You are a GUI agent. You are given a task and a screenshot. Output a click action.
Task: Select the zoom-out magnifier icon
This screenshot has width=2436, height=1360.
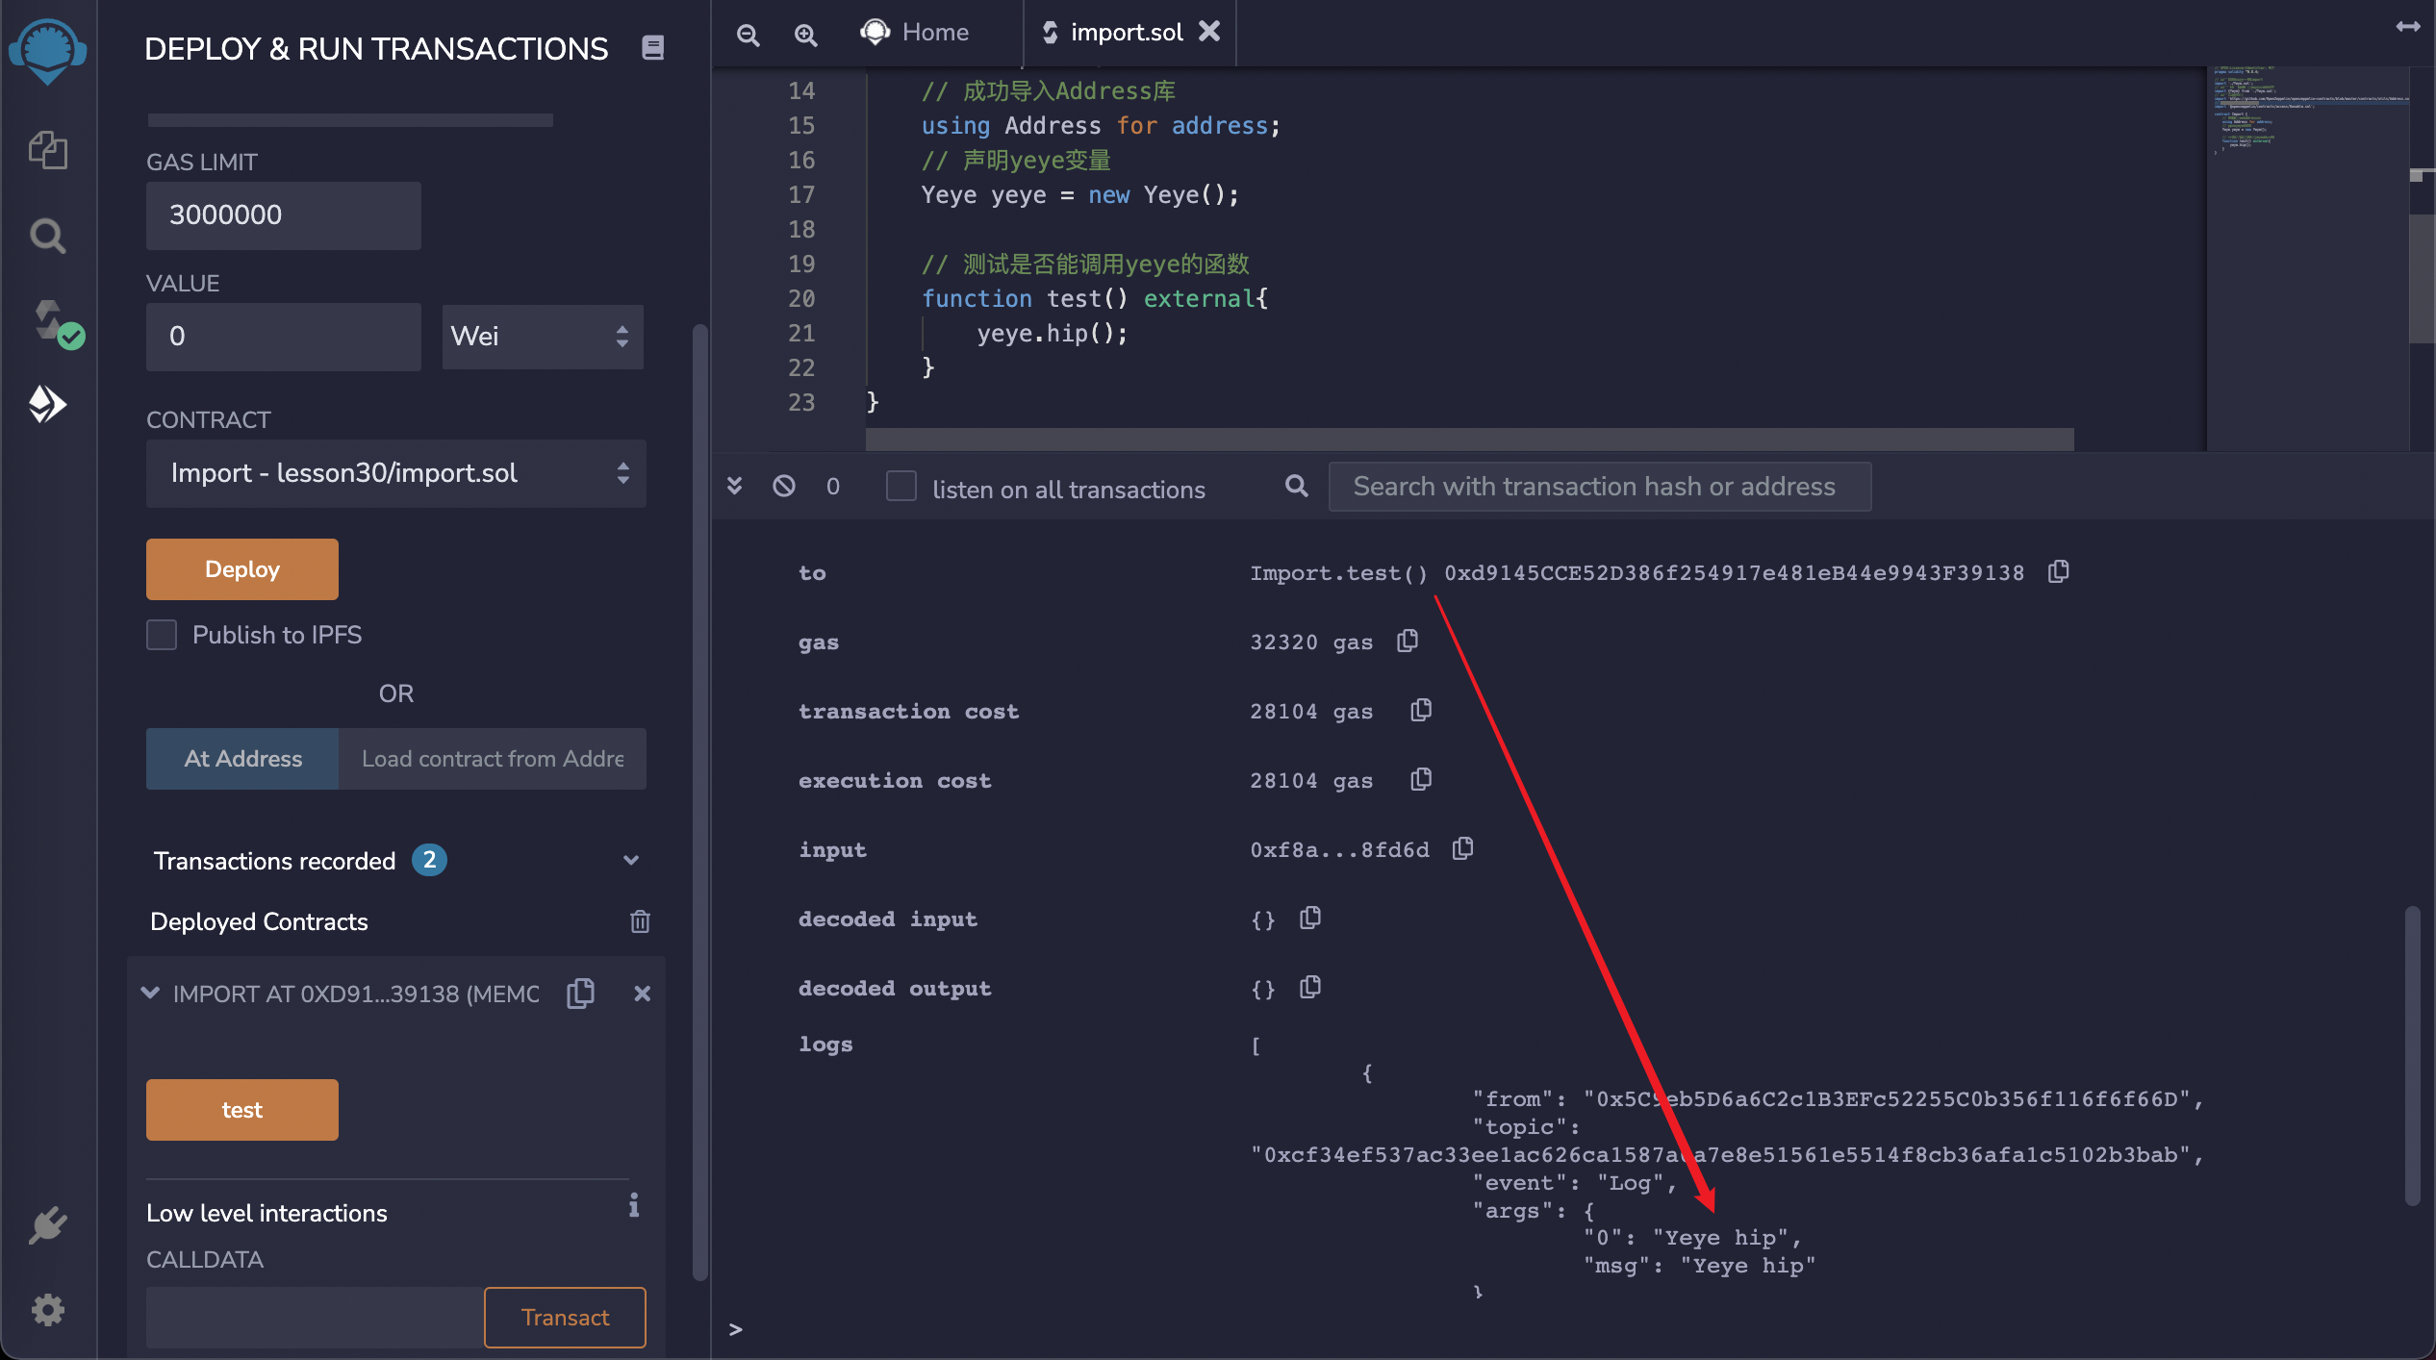tap(747, 32)
